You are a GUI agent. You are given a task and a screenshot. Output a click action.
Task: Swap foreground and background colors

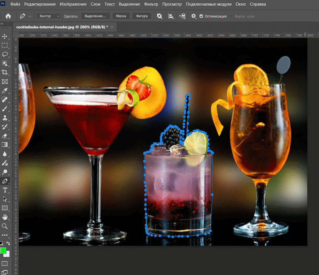click(x=8, y=243)
